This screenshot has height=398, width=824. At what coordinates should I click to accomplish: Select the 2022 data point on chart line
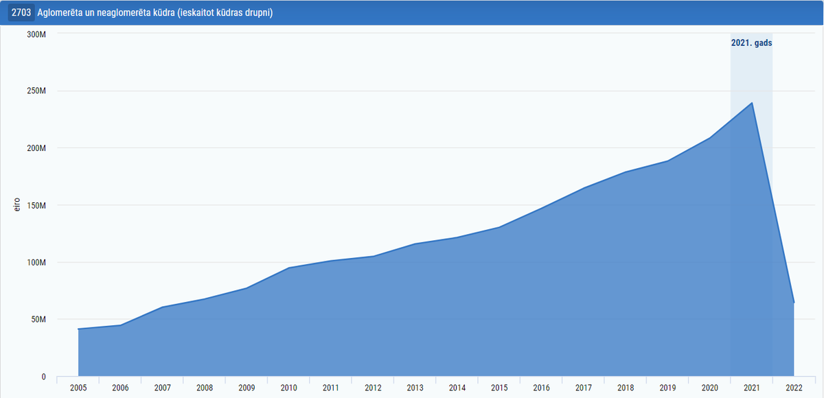pyautogui.click(x=794, y=303)
